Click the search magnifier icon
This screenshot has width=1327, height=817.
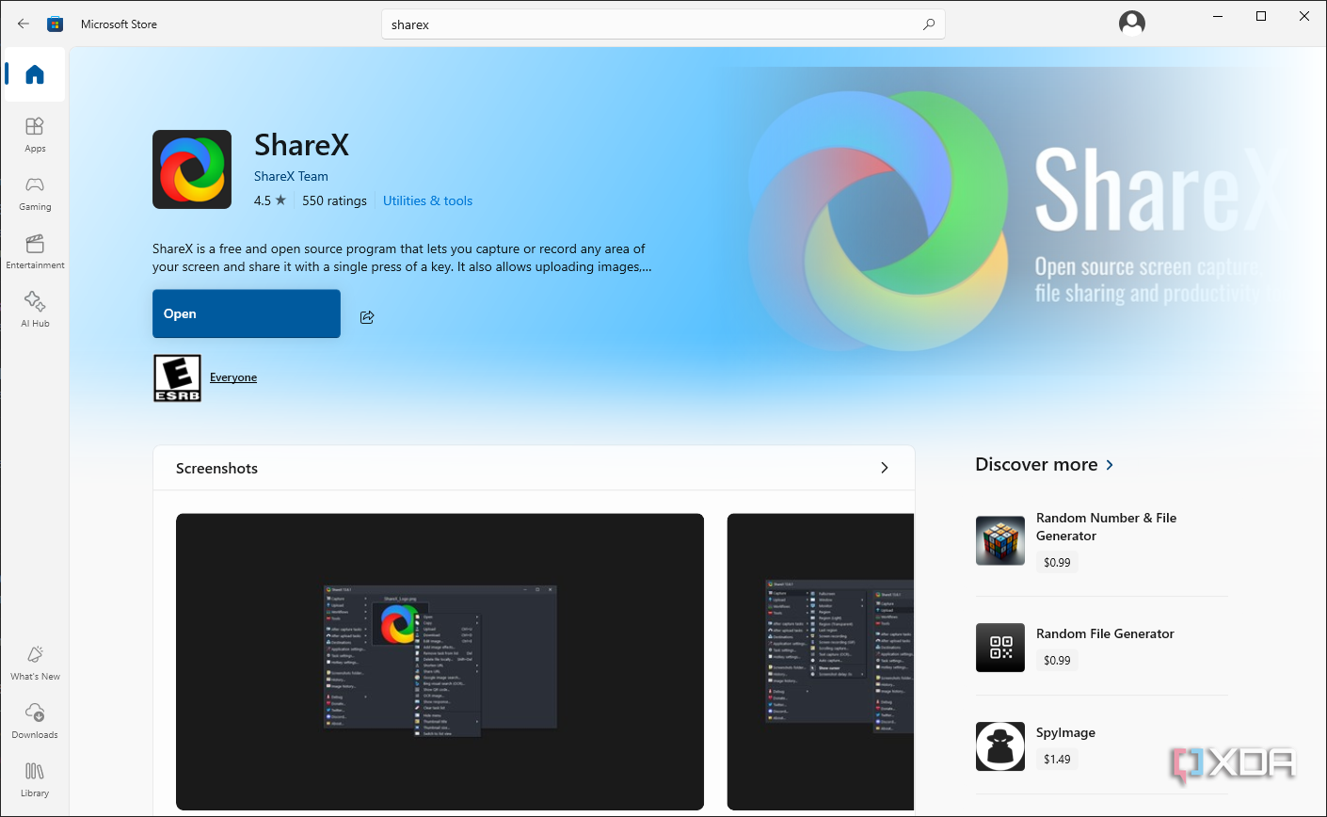click(928, 24)
